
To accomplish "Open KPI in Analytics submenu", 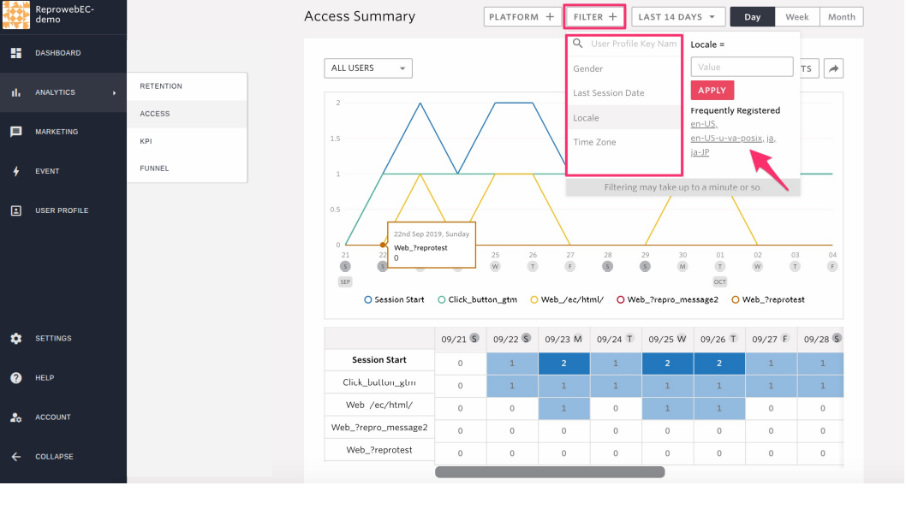I will point(188,141).
